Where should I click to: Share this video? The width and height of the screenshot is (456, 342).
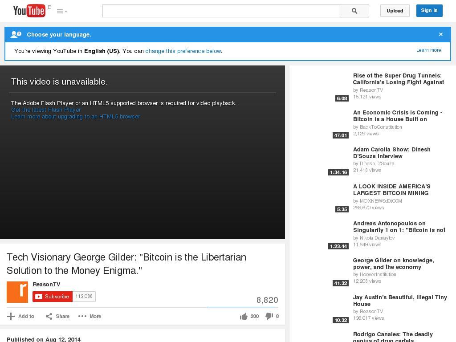click(x=57, y=316)
